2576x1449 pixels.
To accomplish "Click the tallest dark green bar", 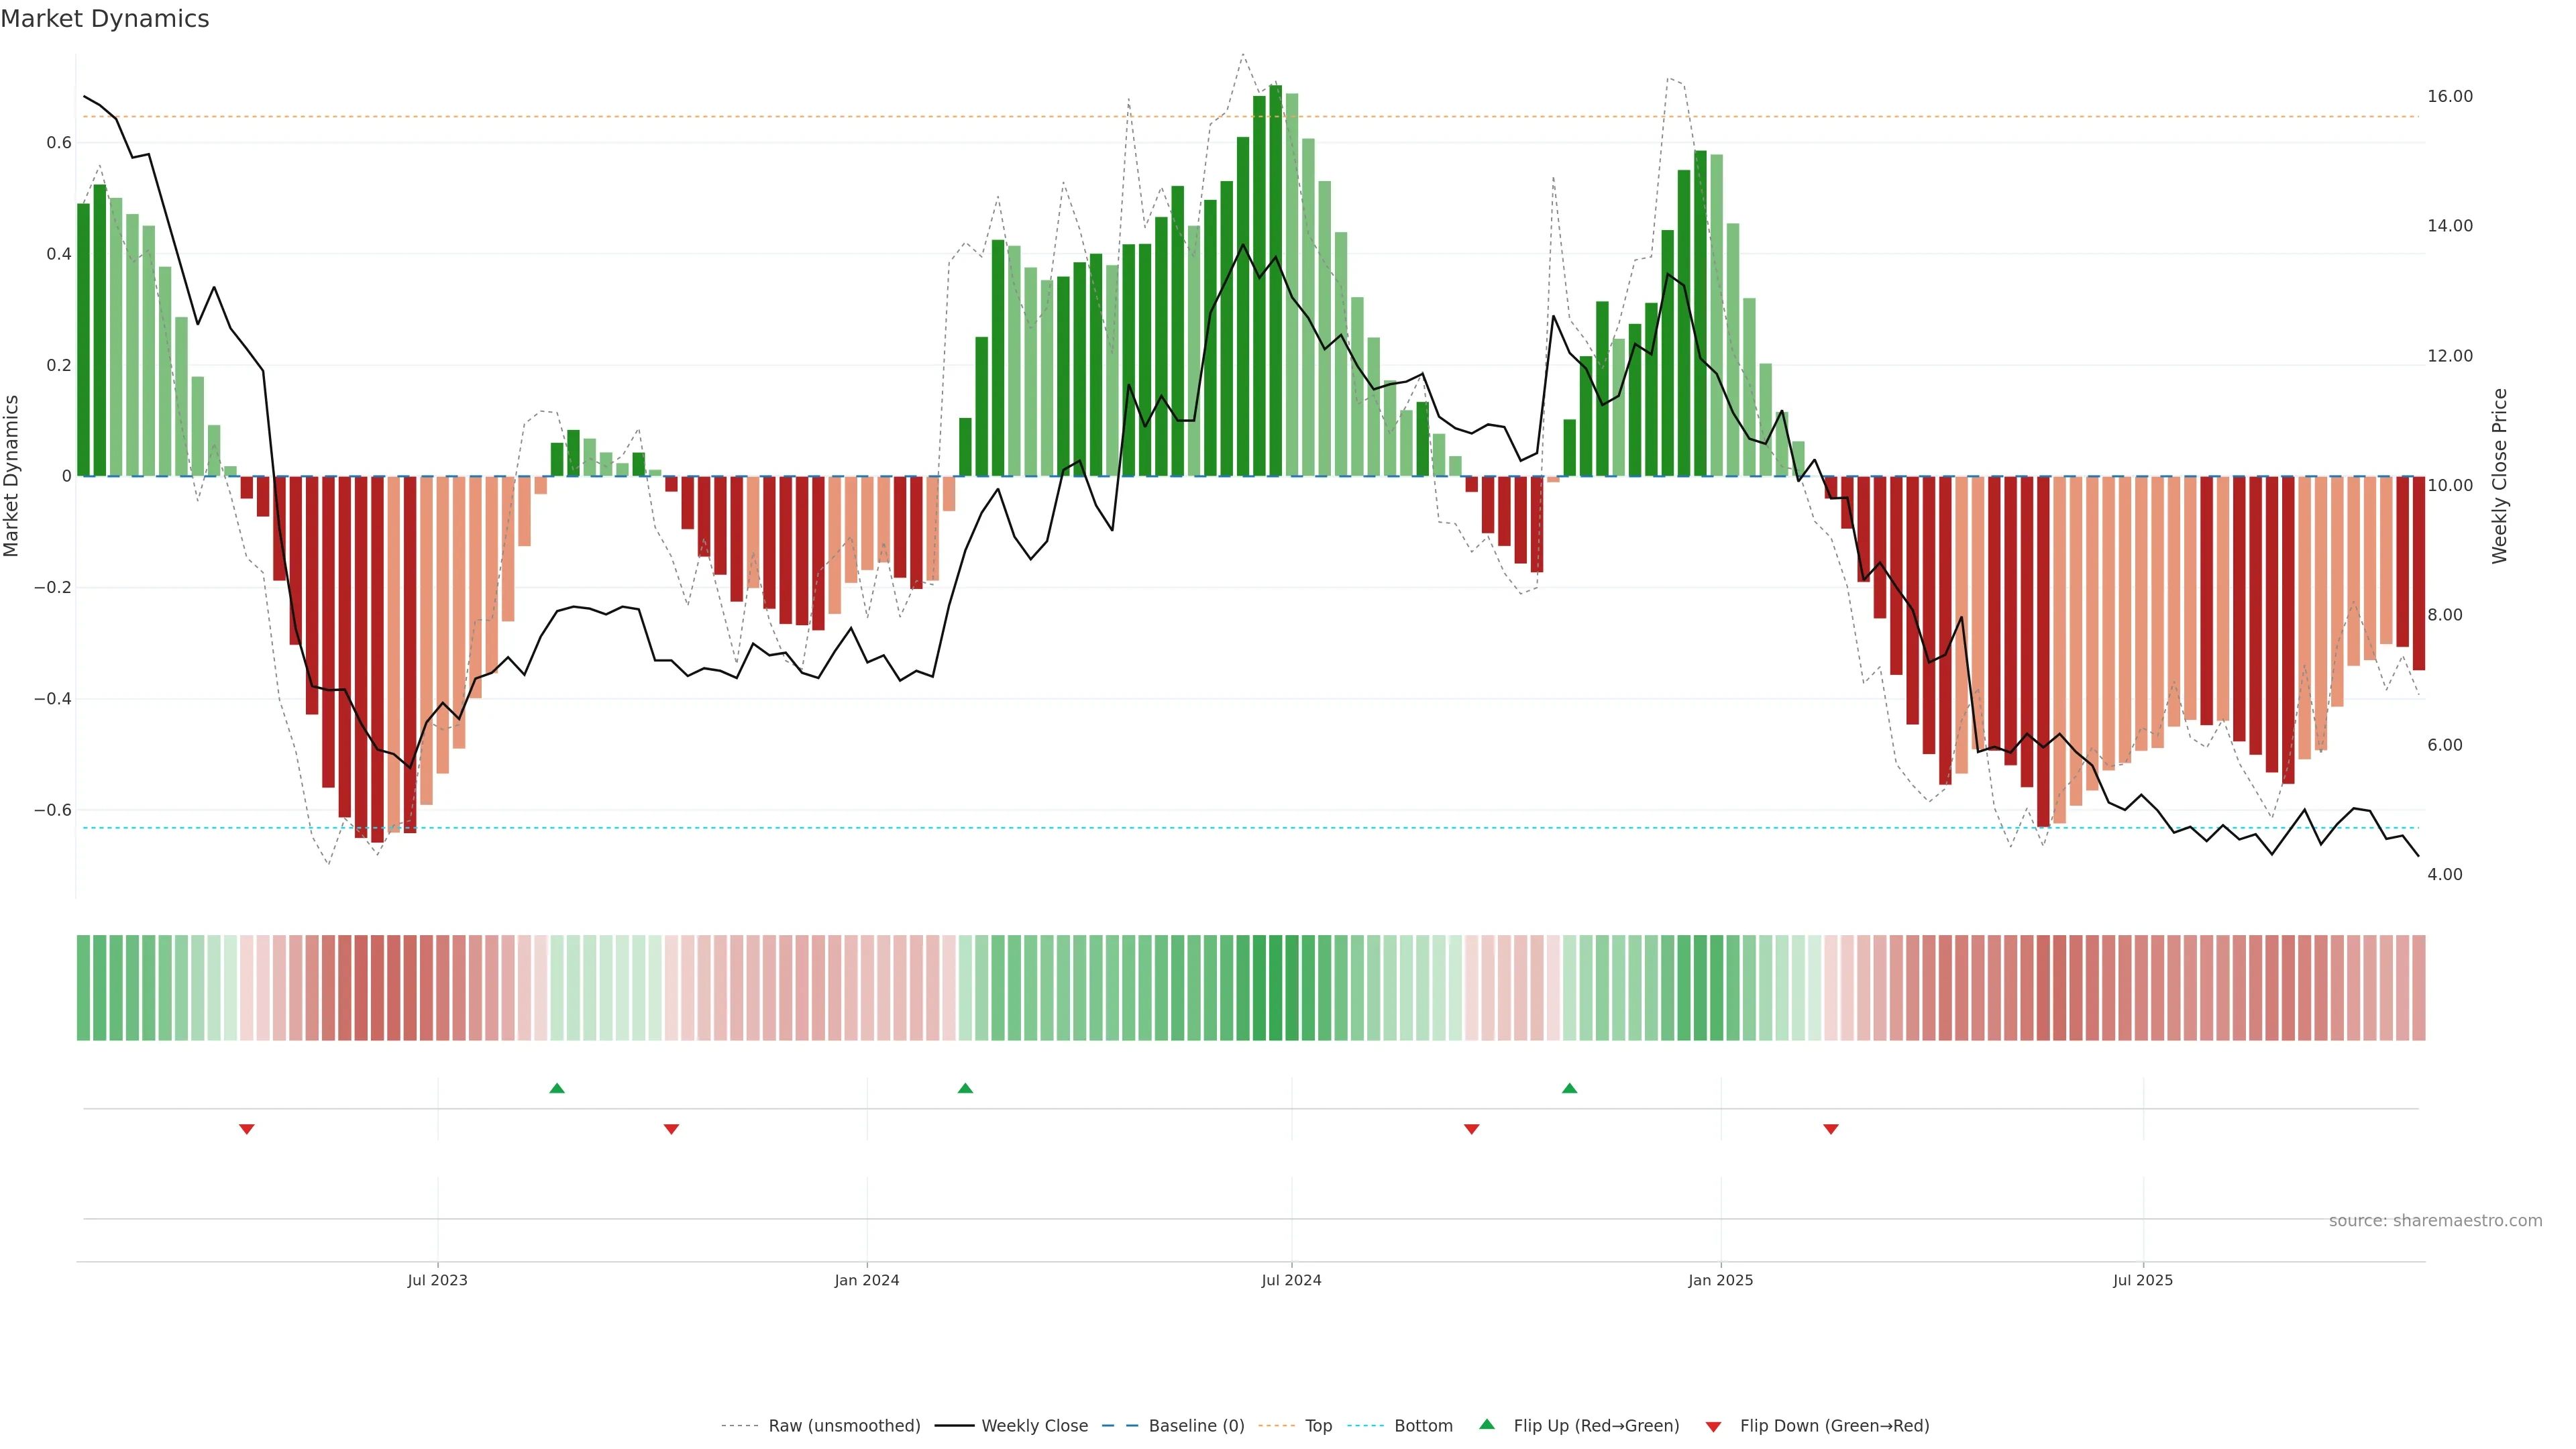I will coord(1275,280).
